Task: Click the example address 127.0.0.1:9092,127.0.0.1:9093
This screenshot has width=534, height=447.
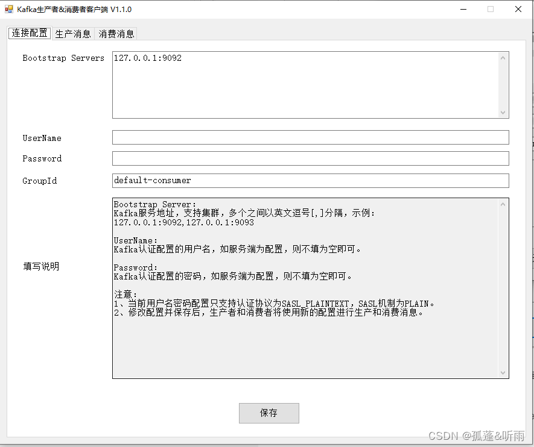Action: point(184,222)
